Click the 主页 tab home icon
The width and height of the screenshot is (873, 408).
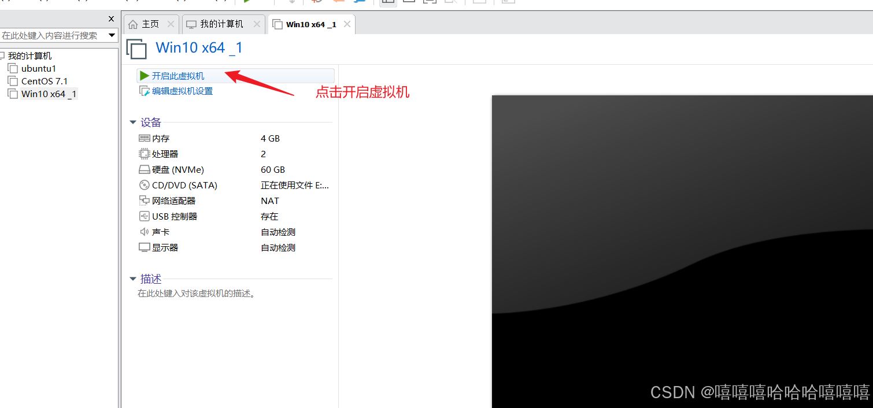point(133,24)
